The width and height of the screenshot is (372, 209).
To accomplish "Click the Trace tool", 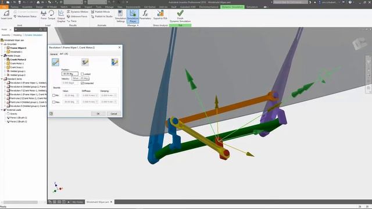I will click(71, 21).
